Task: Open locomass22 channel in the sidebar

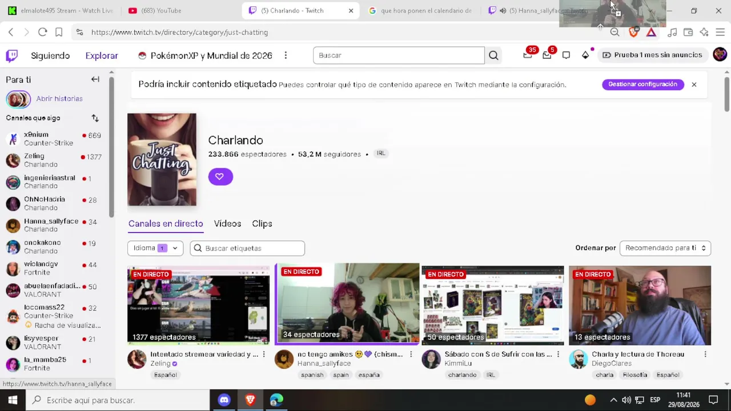Action: point(54,316)
